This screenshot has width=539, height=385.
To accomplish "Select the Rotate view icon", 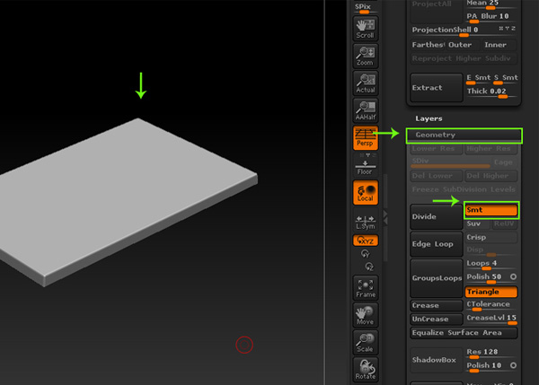I will coord(366,369).
